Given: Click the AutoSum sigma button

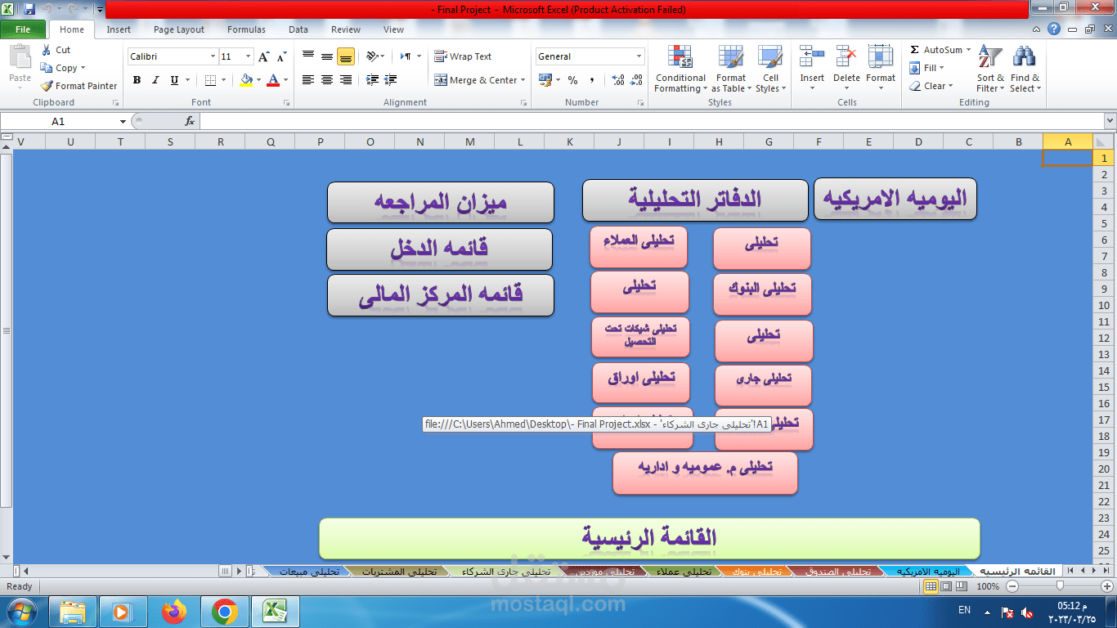Looking at the screenshot, I should pyautogui.click(x=937, y=50).
